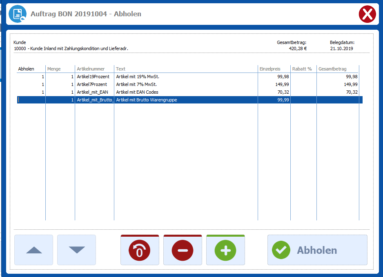Click the Rabatt % column header

pos(302,69)
